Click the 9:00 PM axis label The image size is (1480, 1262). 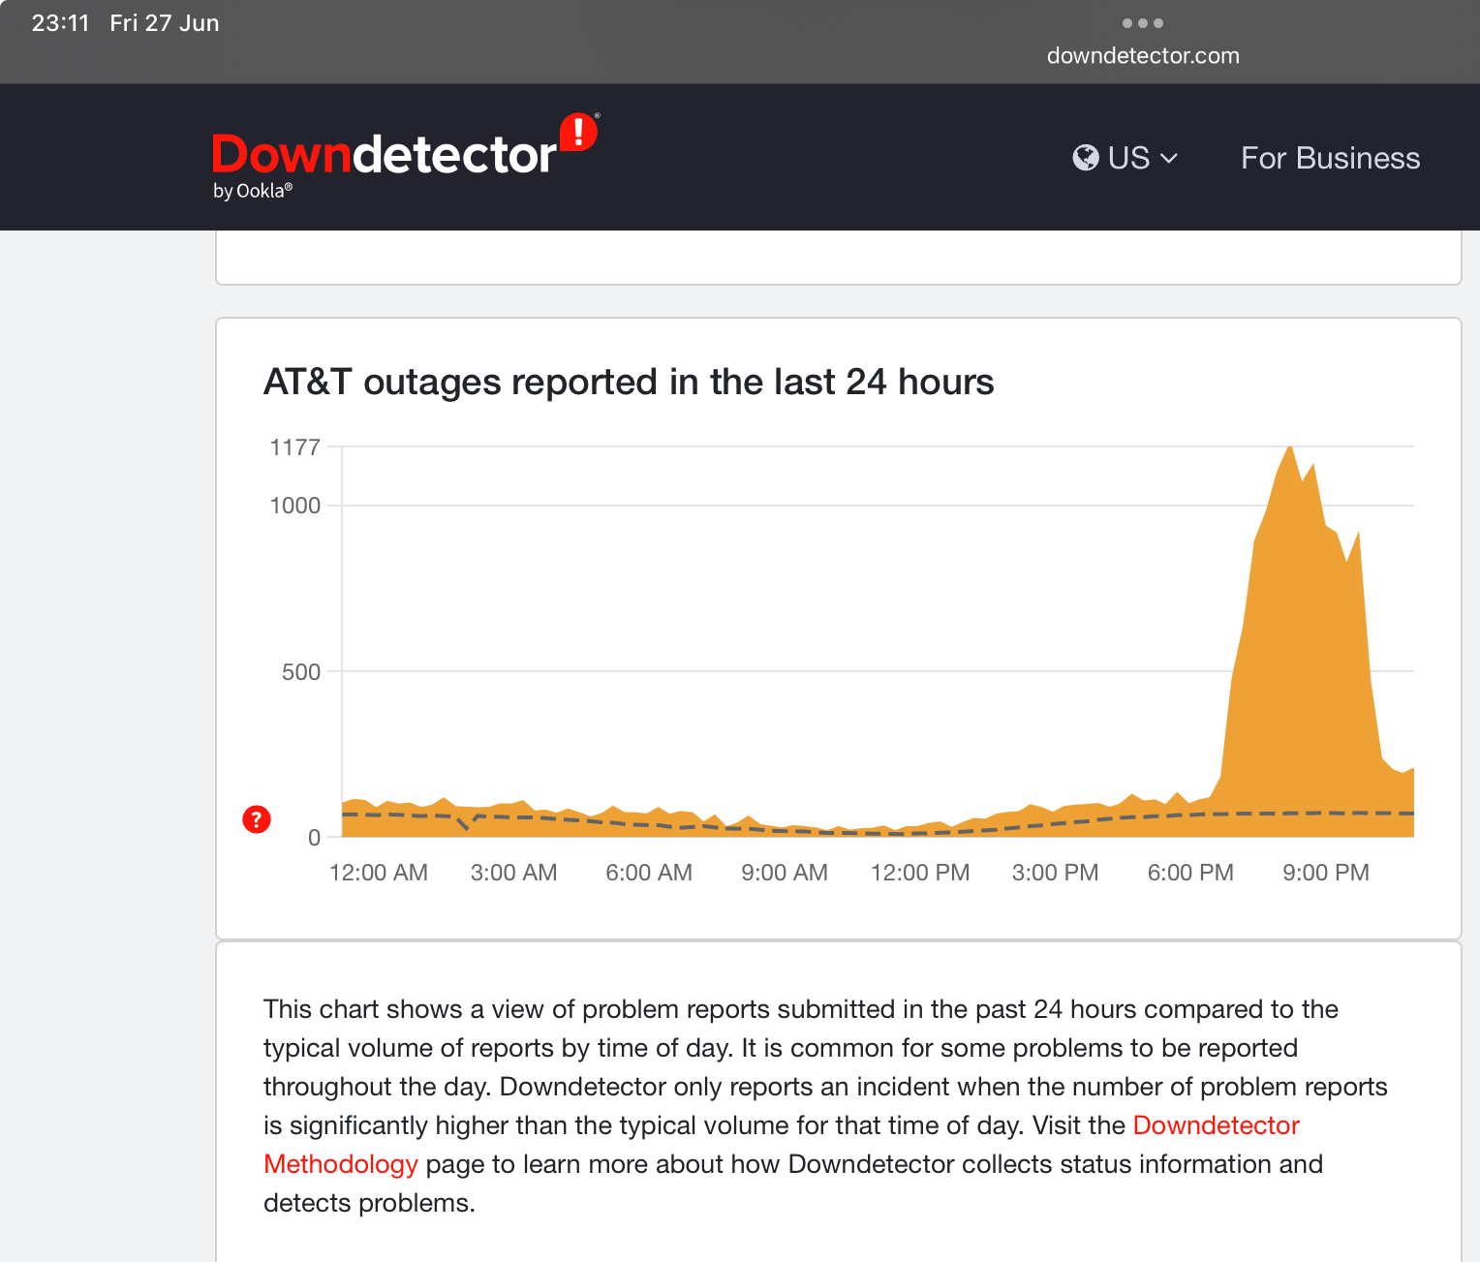(x=1326, y=873)
